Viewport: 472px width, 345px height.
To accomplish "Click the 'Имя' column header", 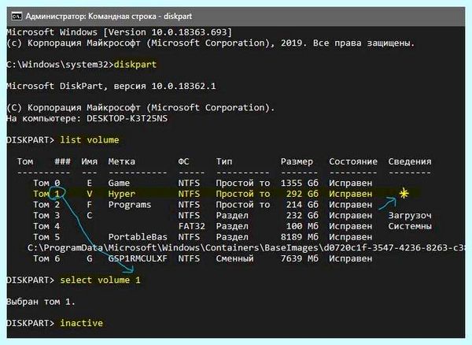I will tap(89, 161).
